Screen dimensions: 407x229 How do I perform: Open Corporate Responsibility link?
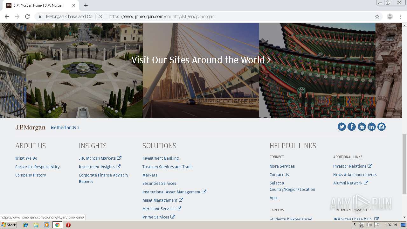tap(37, 167)
